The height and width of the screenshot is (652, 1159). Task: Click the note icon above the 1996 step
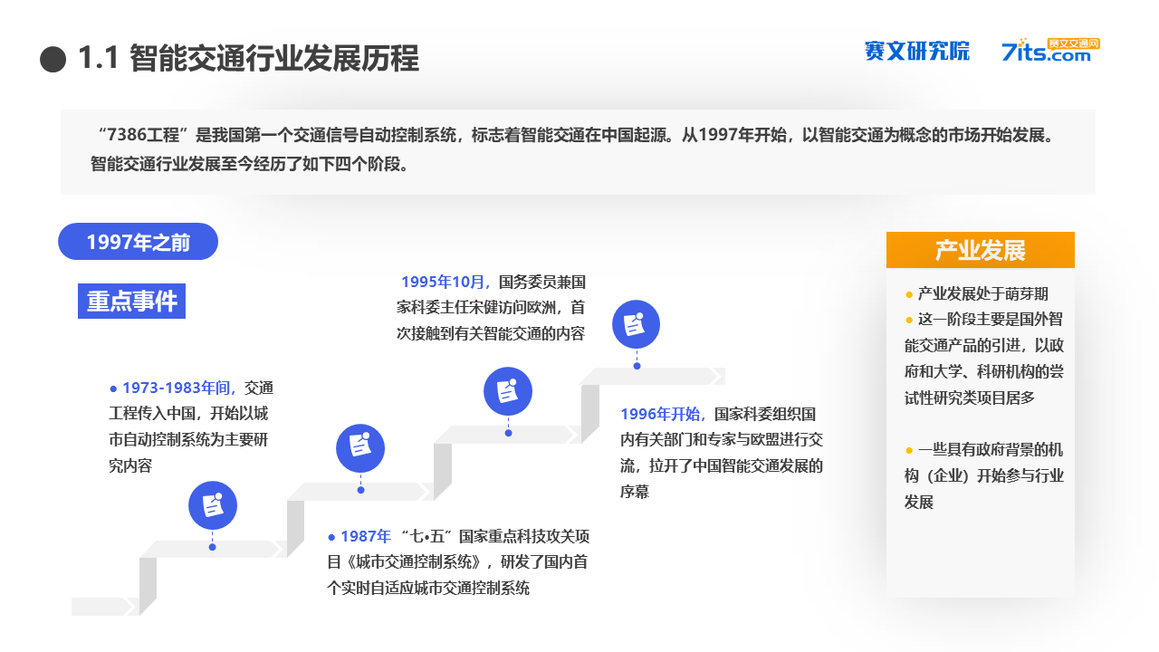pos(637,324)
